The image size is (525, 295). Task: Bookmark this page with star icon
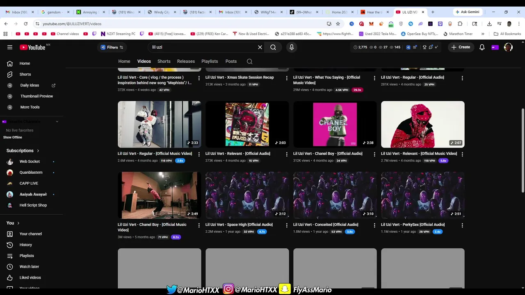(338, 24)
